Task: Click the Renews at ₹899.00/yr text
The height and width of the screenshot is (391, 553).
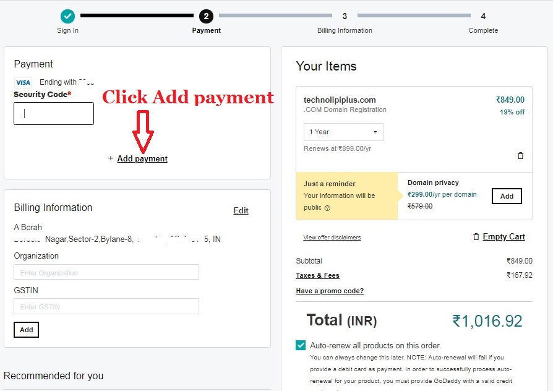Action: 338,148
